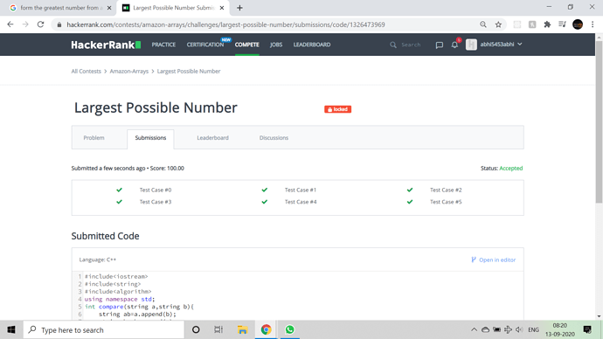603x339 pixels.
Task: Show hidden system tray icons
Action: (x=474, y=329)
